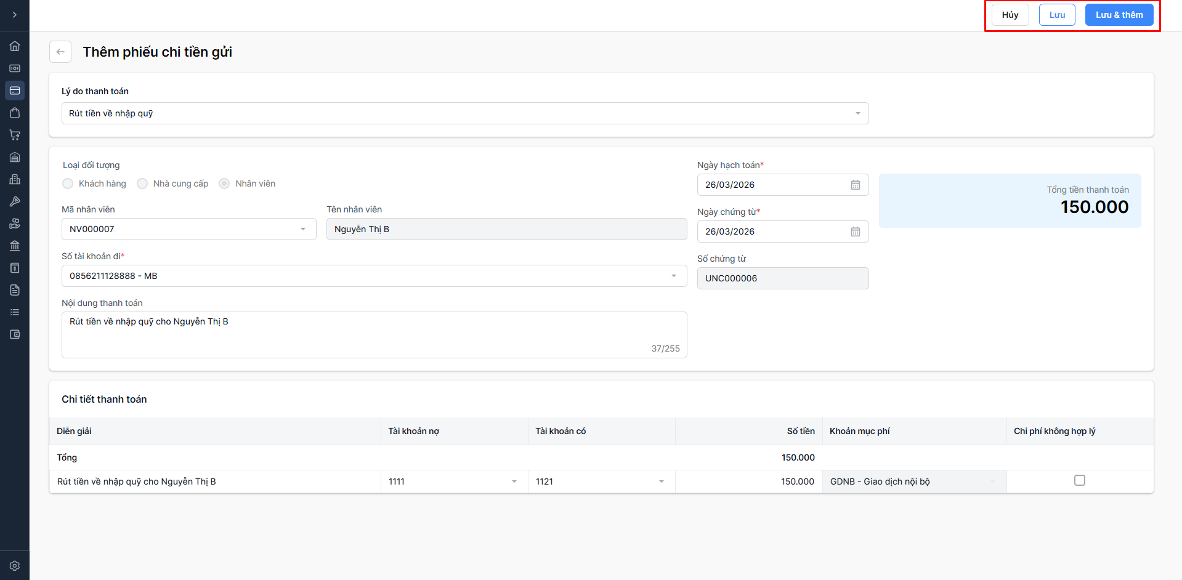1182x580 pixels.
Task: Open the Lý do thanh toán dropdown
Action: click(465, 113)
